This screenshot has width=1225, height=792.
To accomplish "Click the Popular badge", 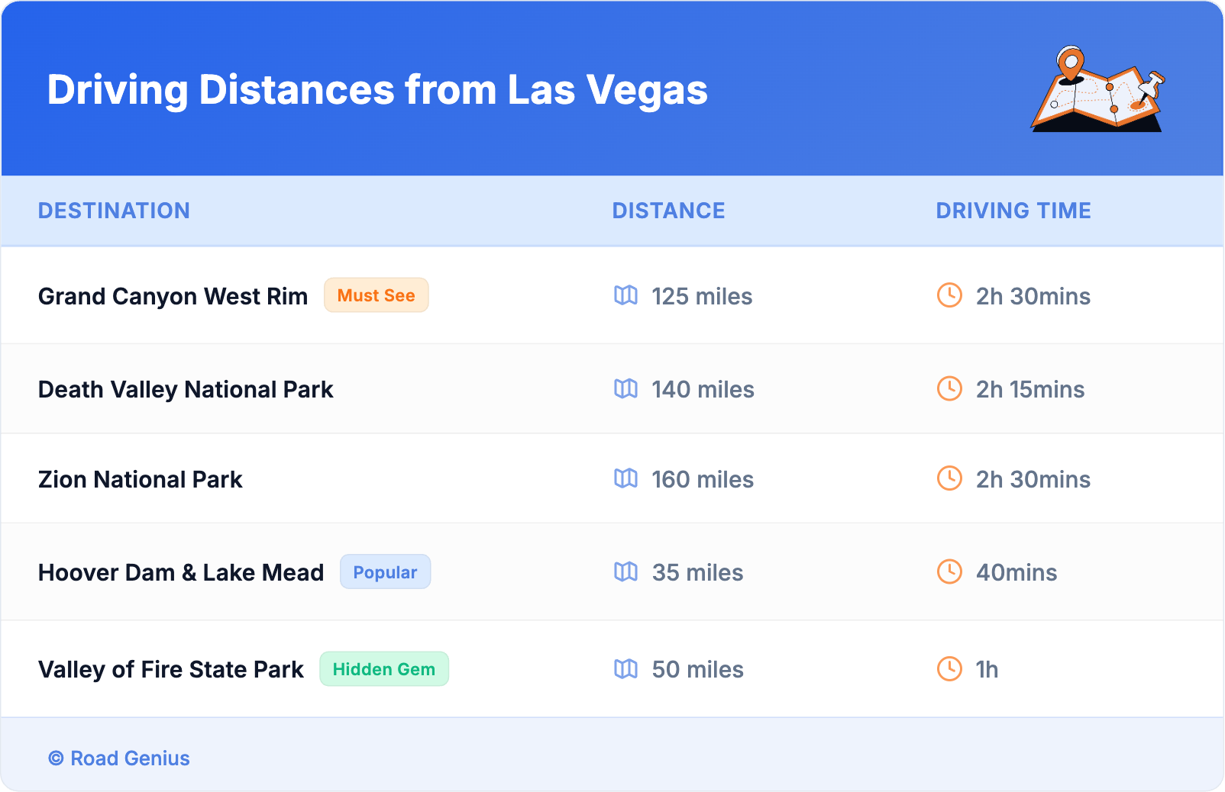I will click(x=385, y=571).
